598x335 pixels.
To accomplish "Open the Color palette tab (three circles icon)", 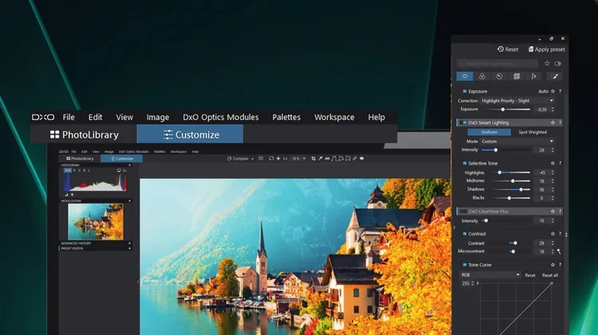I will point(482,76).
